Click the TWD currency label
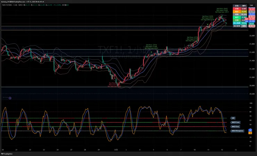 pos(251,5)
